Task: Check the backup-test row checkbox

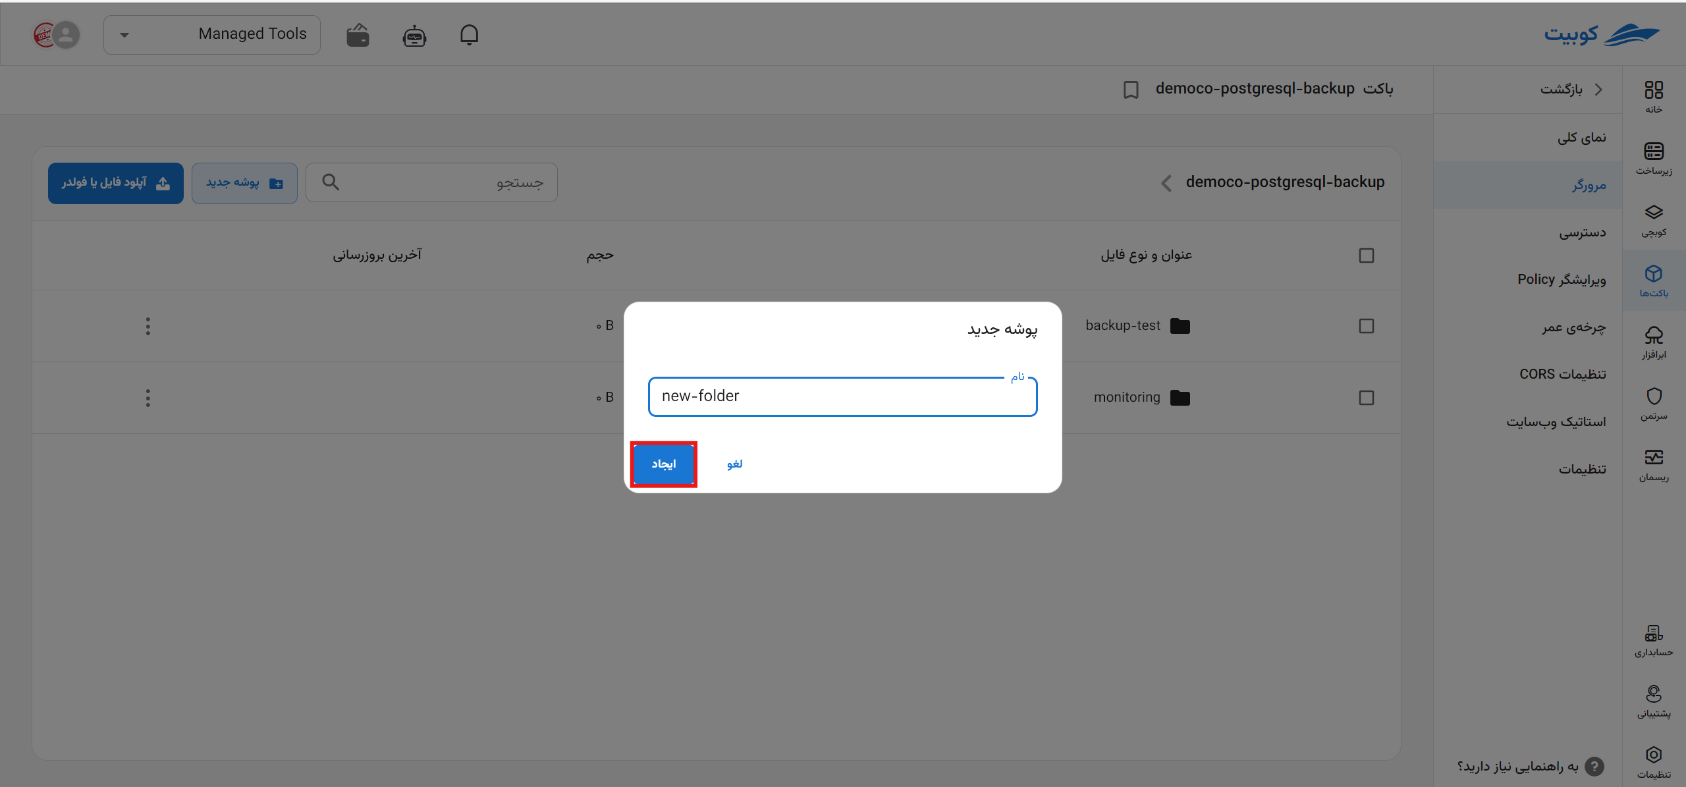Action: click(1367, 327)
